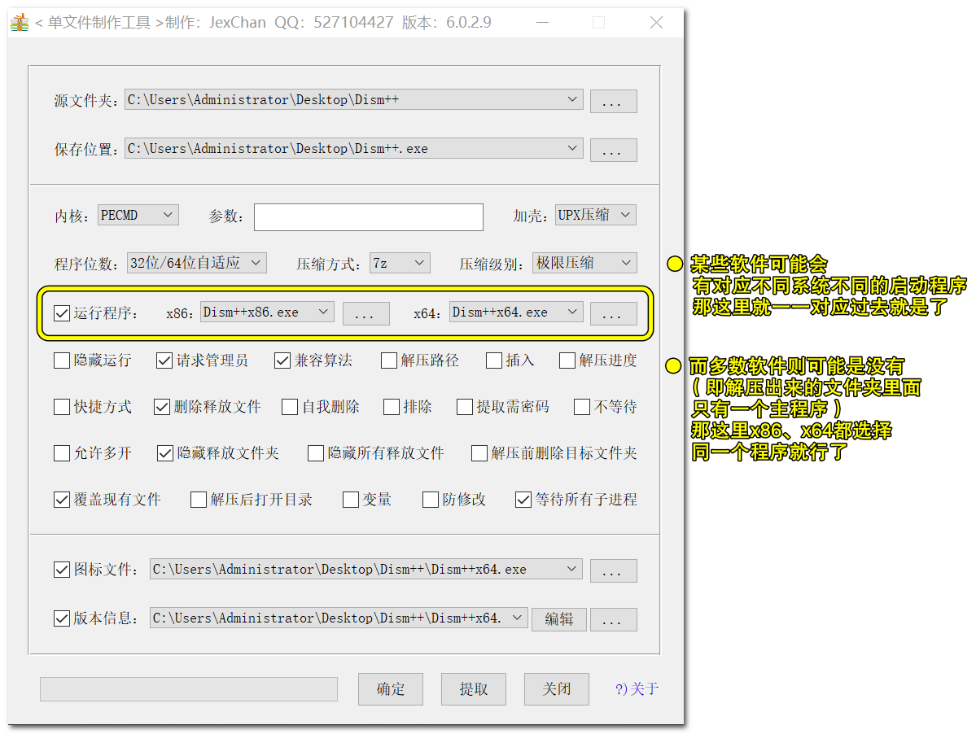Image resolution: width=976 pixels, height=734 pixels.
Task: Uncheck the 隐藏释放文件夹 checkbox
Action: tap(165, 453)
